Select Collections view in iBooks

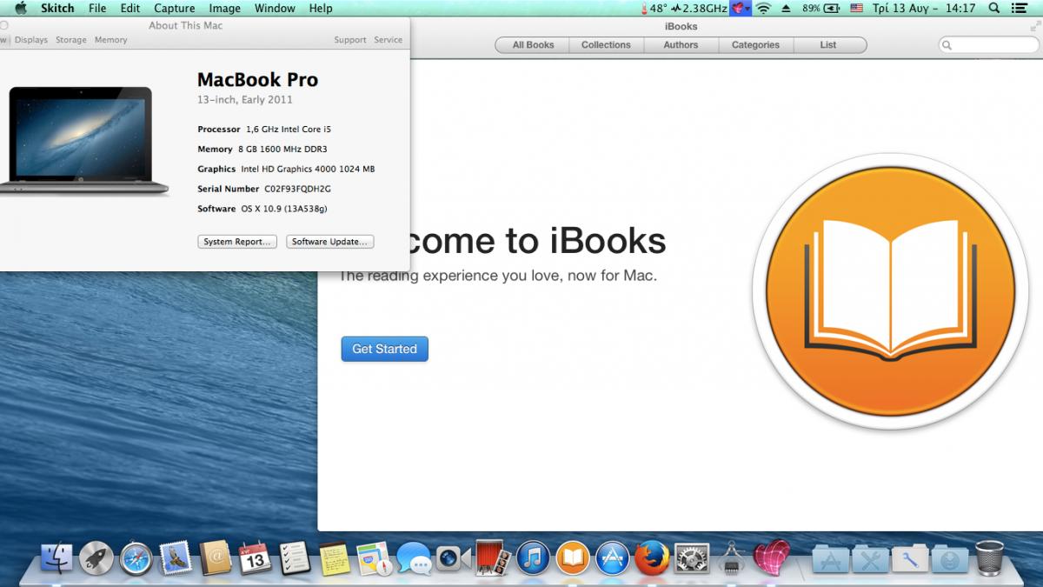click(606, 44)
